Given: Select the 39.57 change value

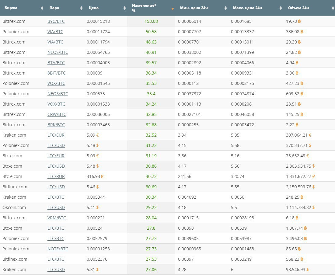Looking at the screenshot, I should coord(151,63).
